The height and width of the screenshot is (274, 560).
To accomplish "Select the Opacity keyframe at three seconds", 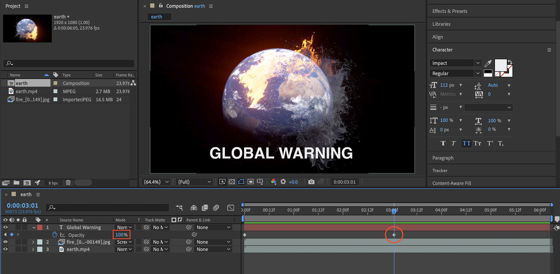I will (x=394, y=235).
